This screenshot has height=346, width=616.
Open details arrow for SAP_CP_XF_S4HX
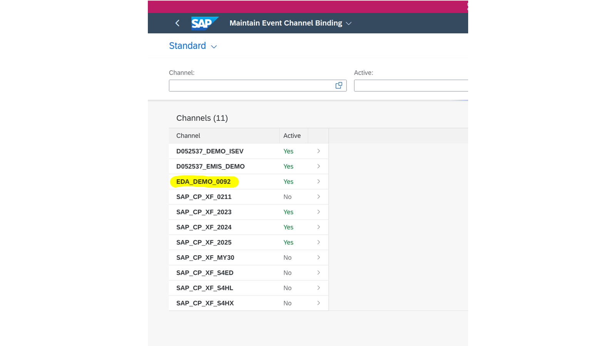coord(318,303)
